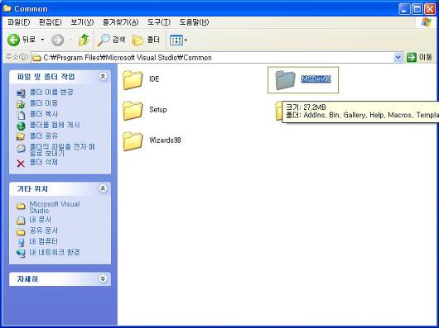Screen dimensions: 439x328
Task: Maximize the Common window
Action: tap(417, 9)
